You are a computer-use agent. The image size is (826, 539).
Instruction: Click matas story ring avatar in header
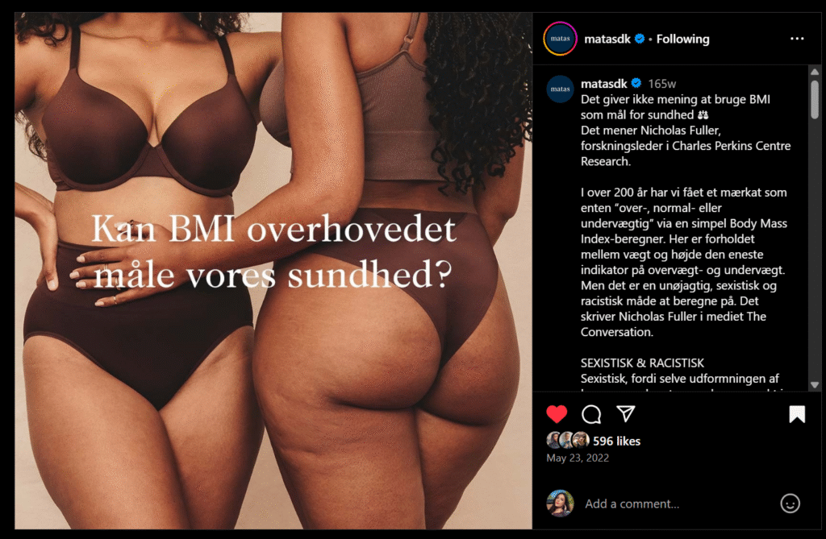(x=560, y=39)
